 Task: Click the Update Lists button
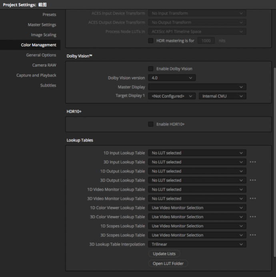click(164, 254)
